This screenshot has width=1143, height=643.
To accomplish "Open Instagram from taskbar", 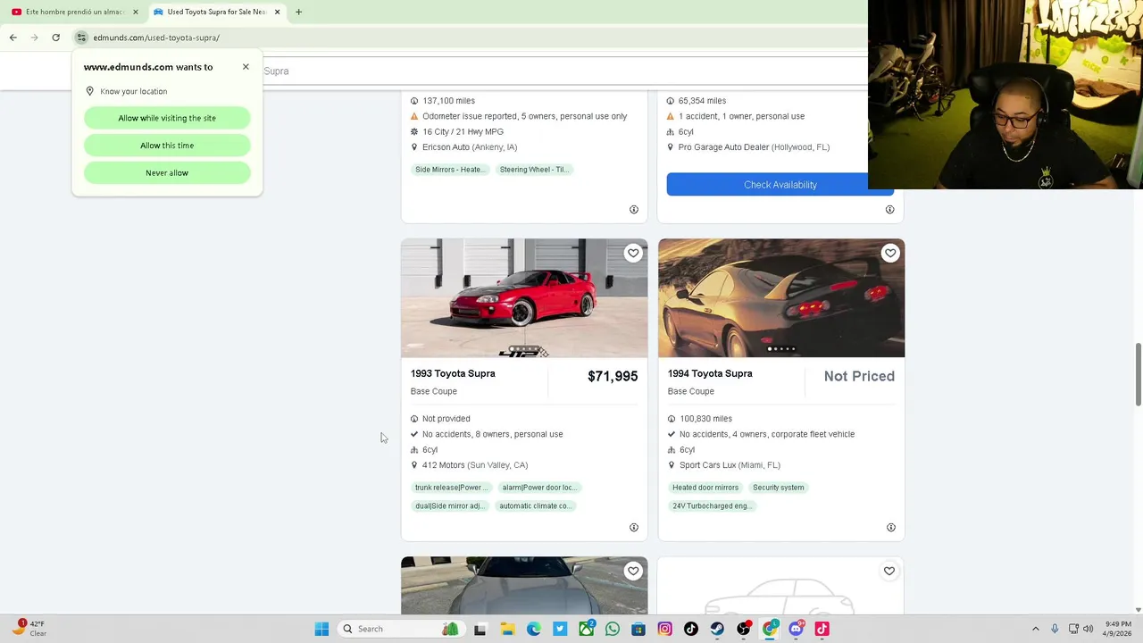I will pos(664,629).
